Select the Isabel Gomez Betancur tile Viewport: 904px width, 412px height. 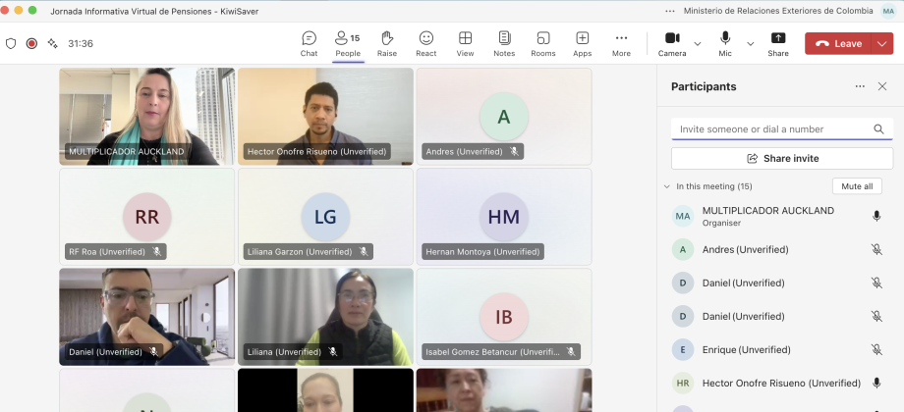point(504,317)
